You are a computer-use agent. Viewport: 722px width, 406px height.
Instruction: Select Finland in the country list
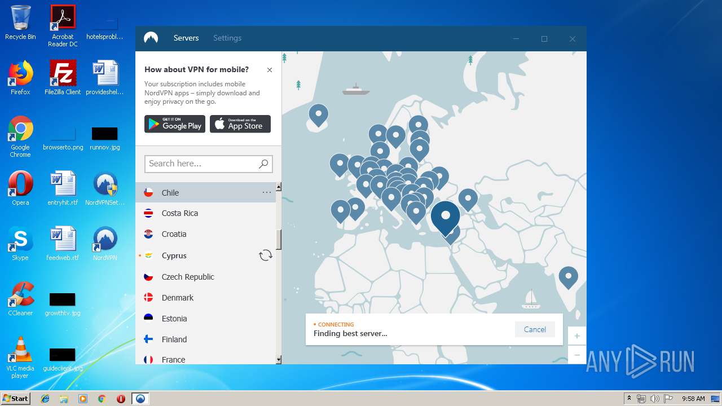tap(205, 339)
